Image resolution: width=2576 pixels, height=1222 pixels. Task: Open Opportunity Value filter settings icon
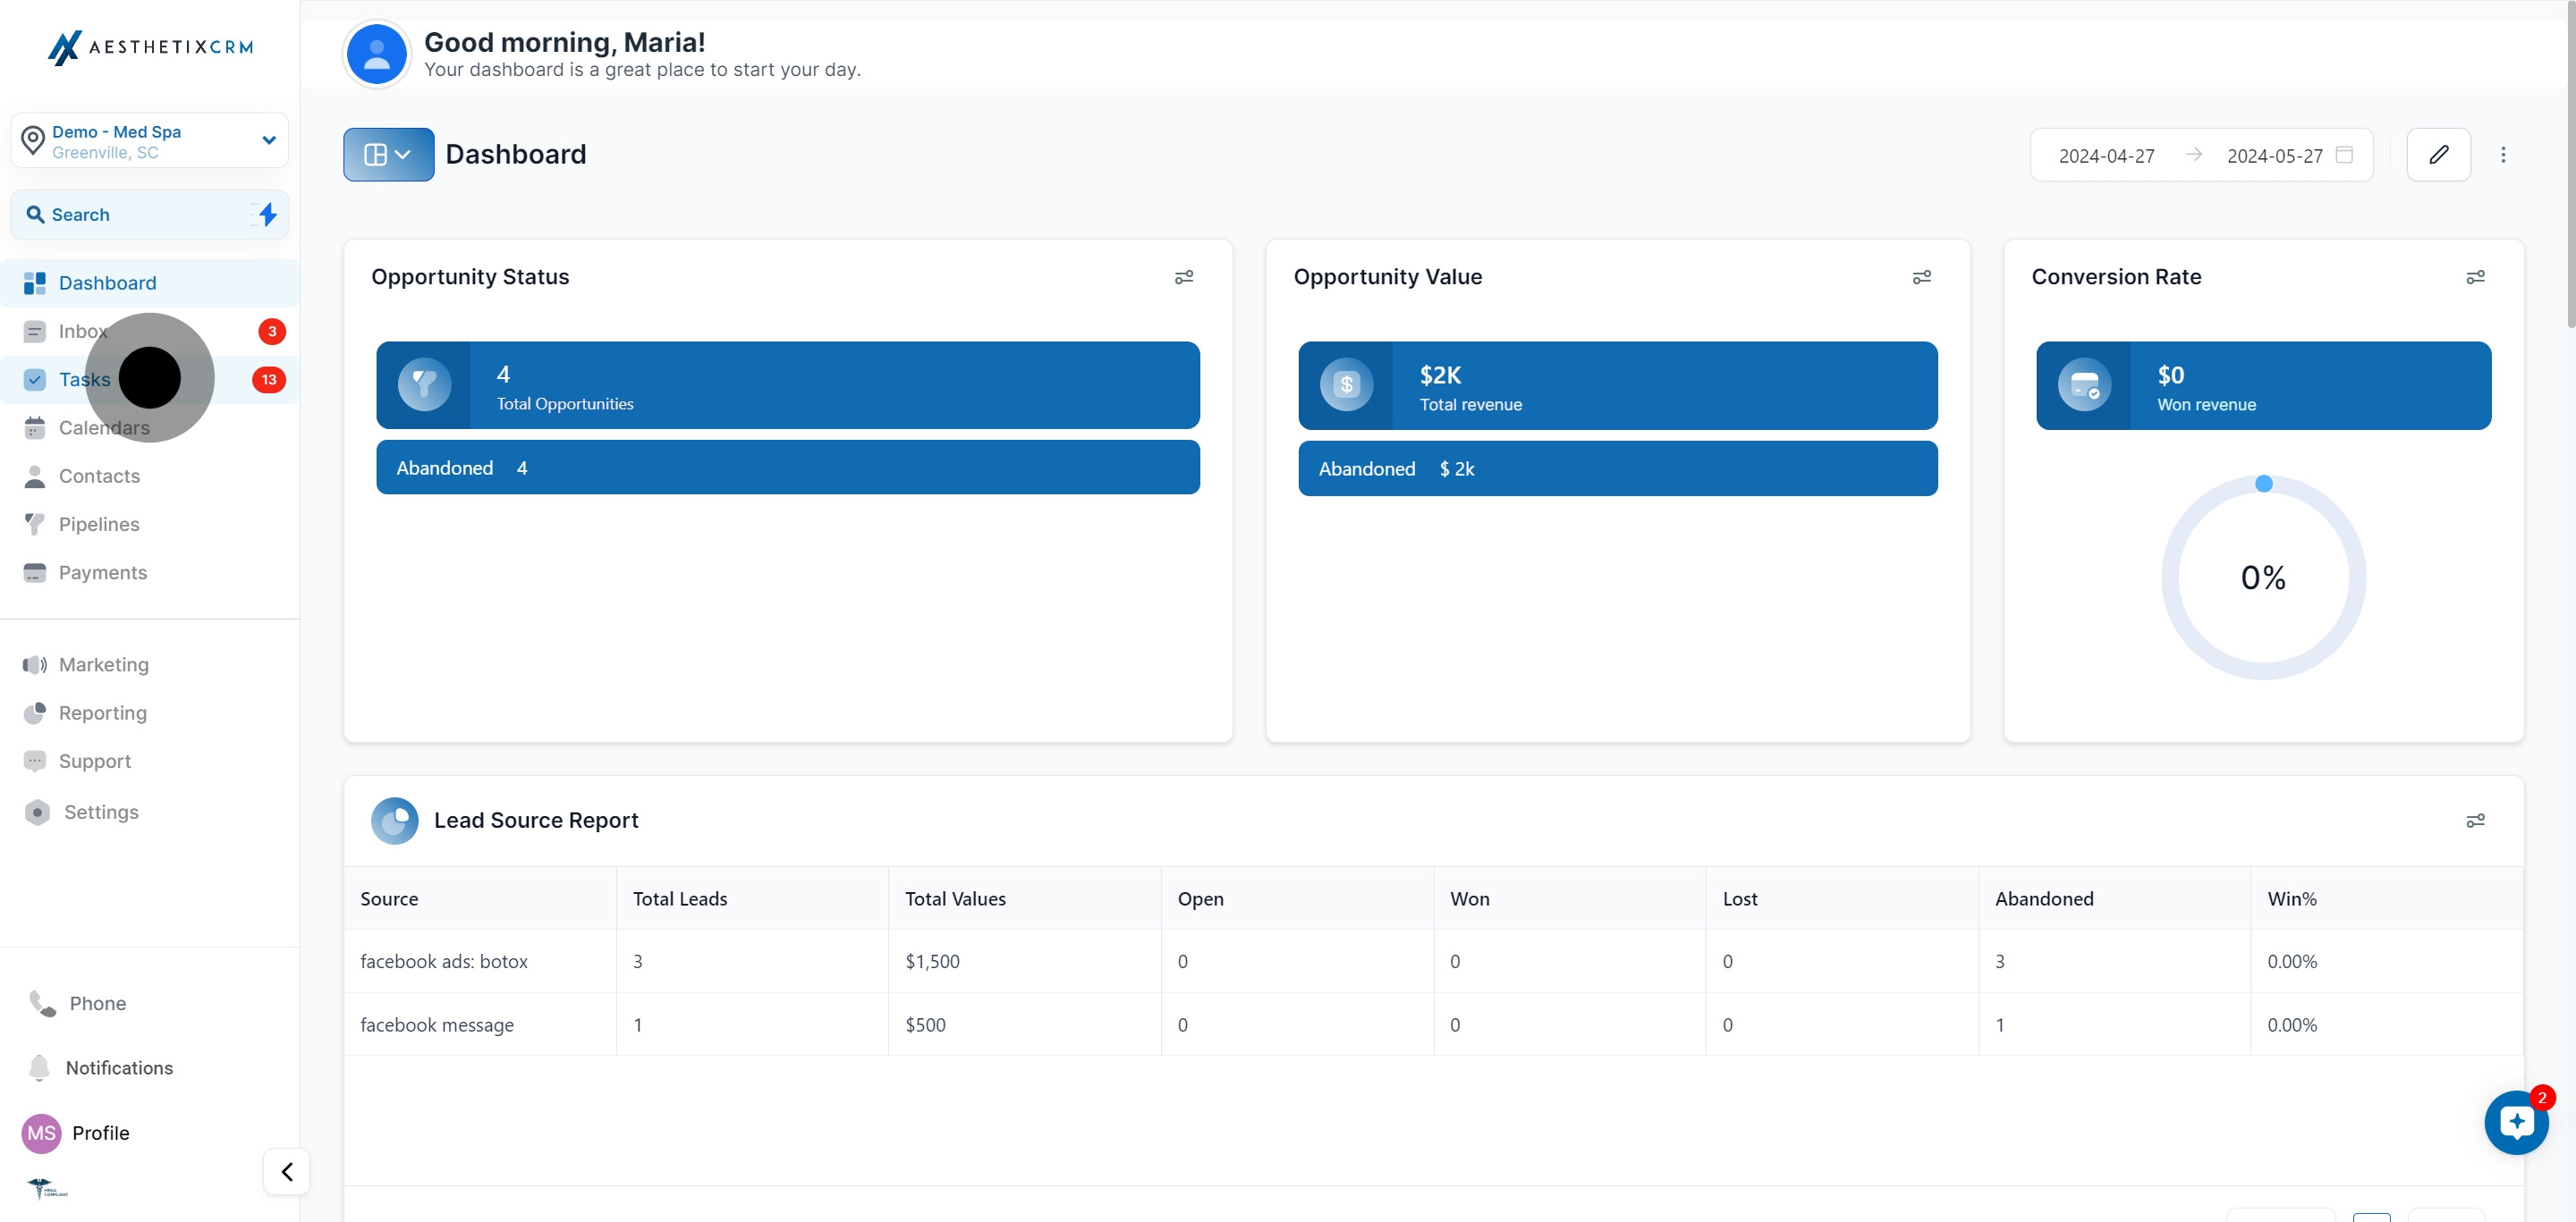pos(1922,278)
